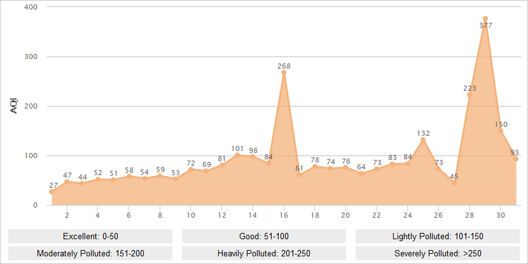
Task: Click the x-axis tick label 16
Action: coord(284,215)
